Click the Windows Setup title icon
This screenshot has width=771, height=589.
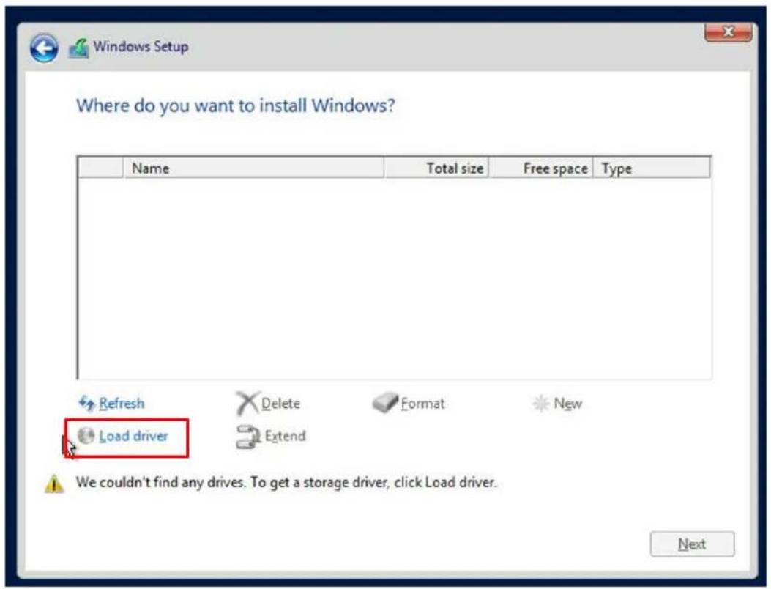(x=78, y=48)
